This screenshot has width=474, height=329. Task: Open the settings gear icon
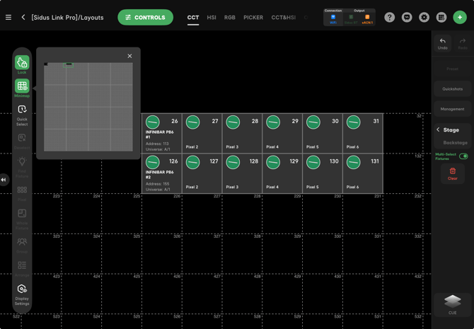pos(424,17)
